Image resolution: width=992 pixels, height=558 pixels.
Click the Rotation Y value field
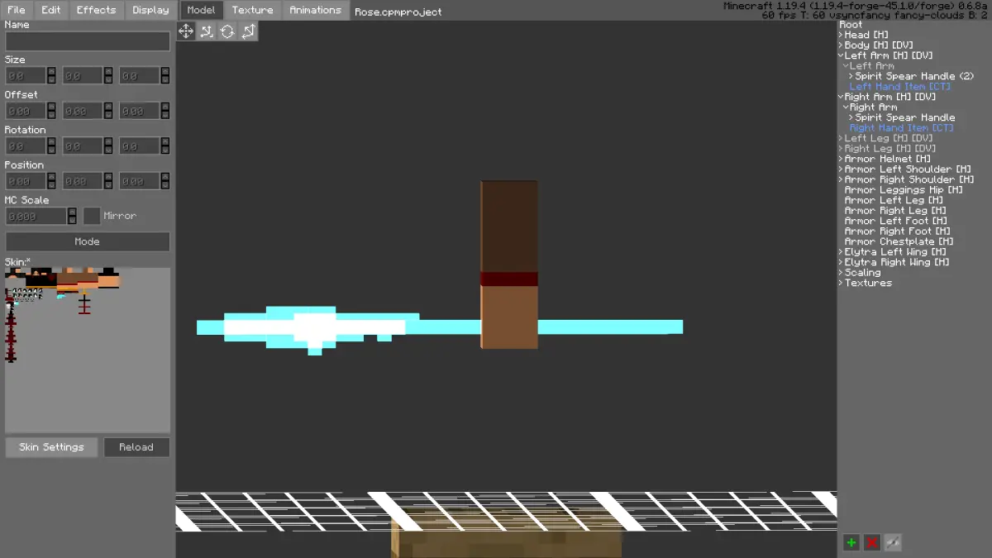point(83,145)
